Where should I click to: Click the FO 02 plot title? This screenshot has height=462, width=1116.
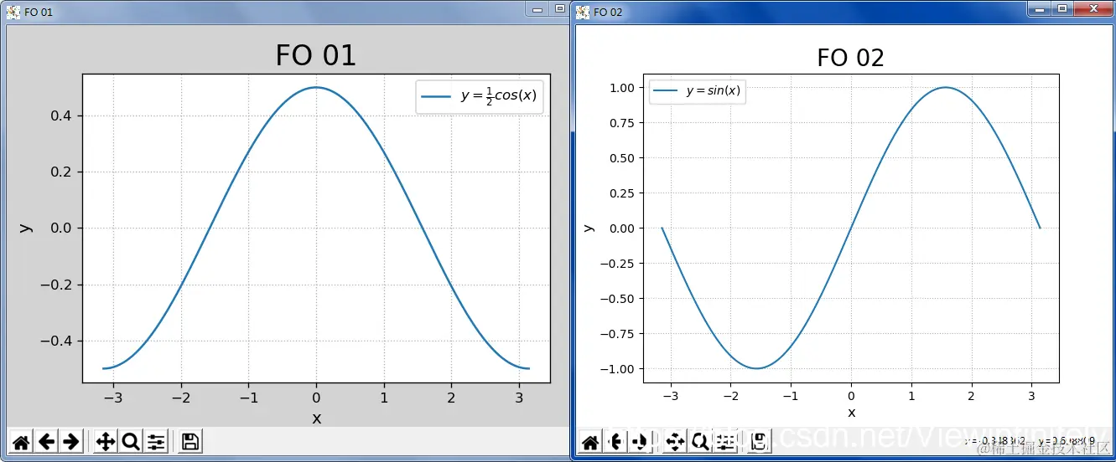coord(850,58)
